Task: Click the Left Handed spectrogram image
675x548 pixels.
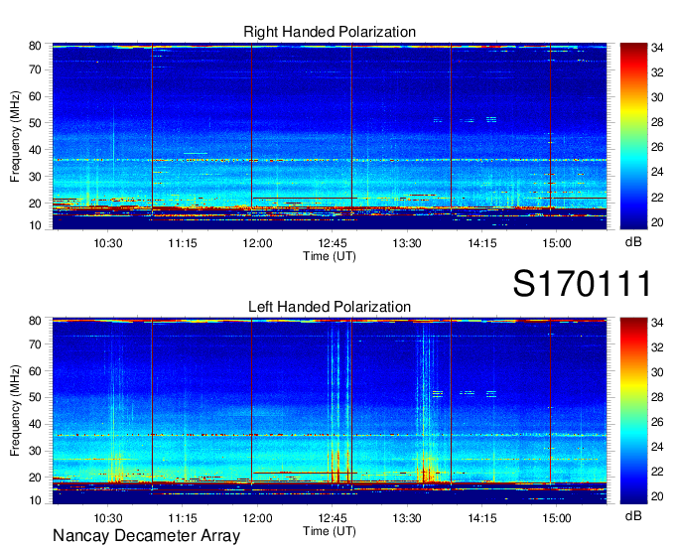Action: [x=330, y=411]
